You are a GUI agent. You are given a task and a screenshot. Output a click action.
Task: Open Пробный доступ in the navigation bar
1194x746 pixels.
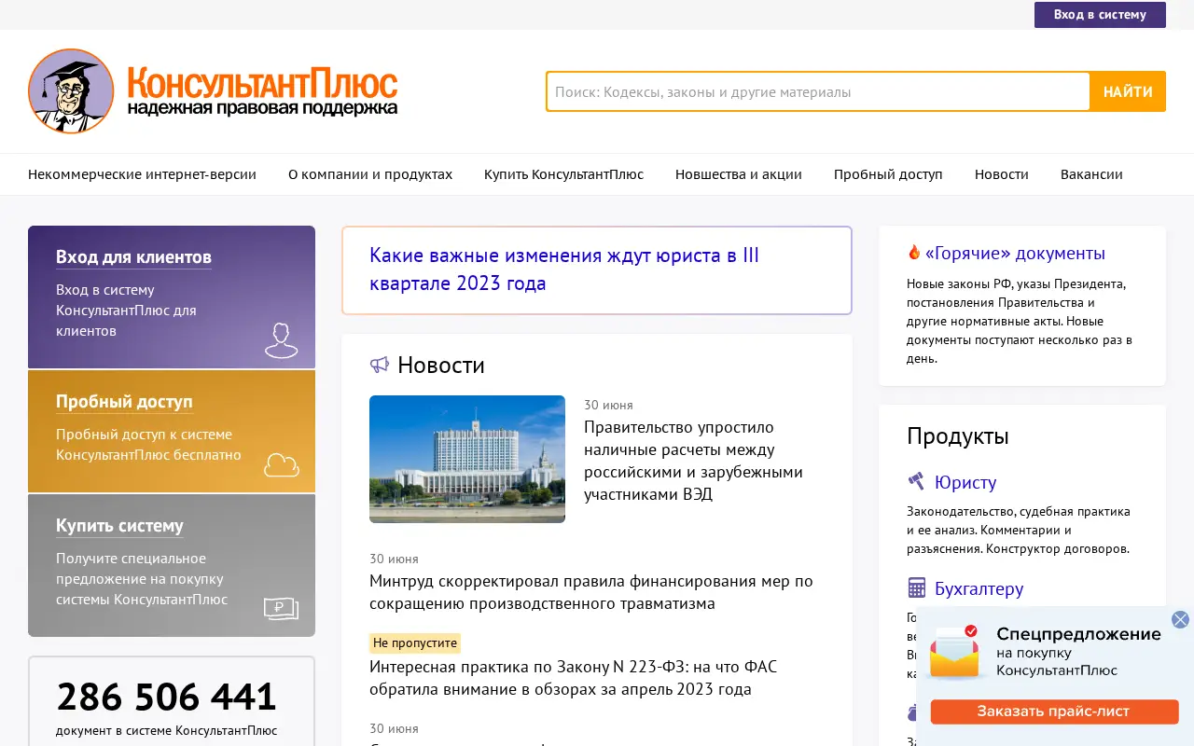click(x=888, y=174)
